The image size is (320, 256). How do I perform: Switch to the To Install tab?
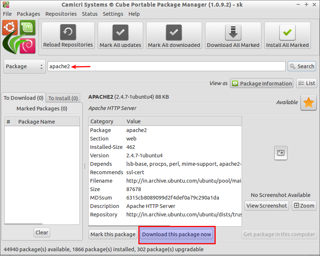[63, 98]
